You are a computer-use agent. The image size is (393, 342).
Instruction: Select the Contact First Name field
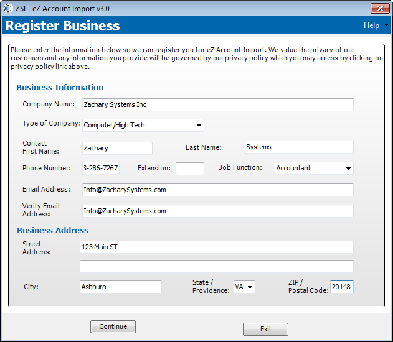(x=117, y=148)
